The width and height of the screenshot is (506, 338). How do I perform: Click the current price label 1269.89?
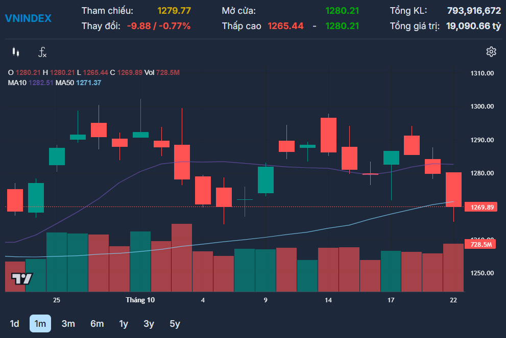coord(481,207)
